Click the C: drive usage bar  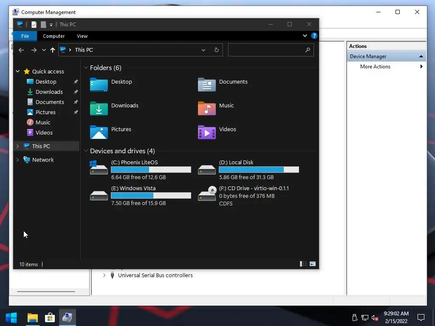(151, 170)
